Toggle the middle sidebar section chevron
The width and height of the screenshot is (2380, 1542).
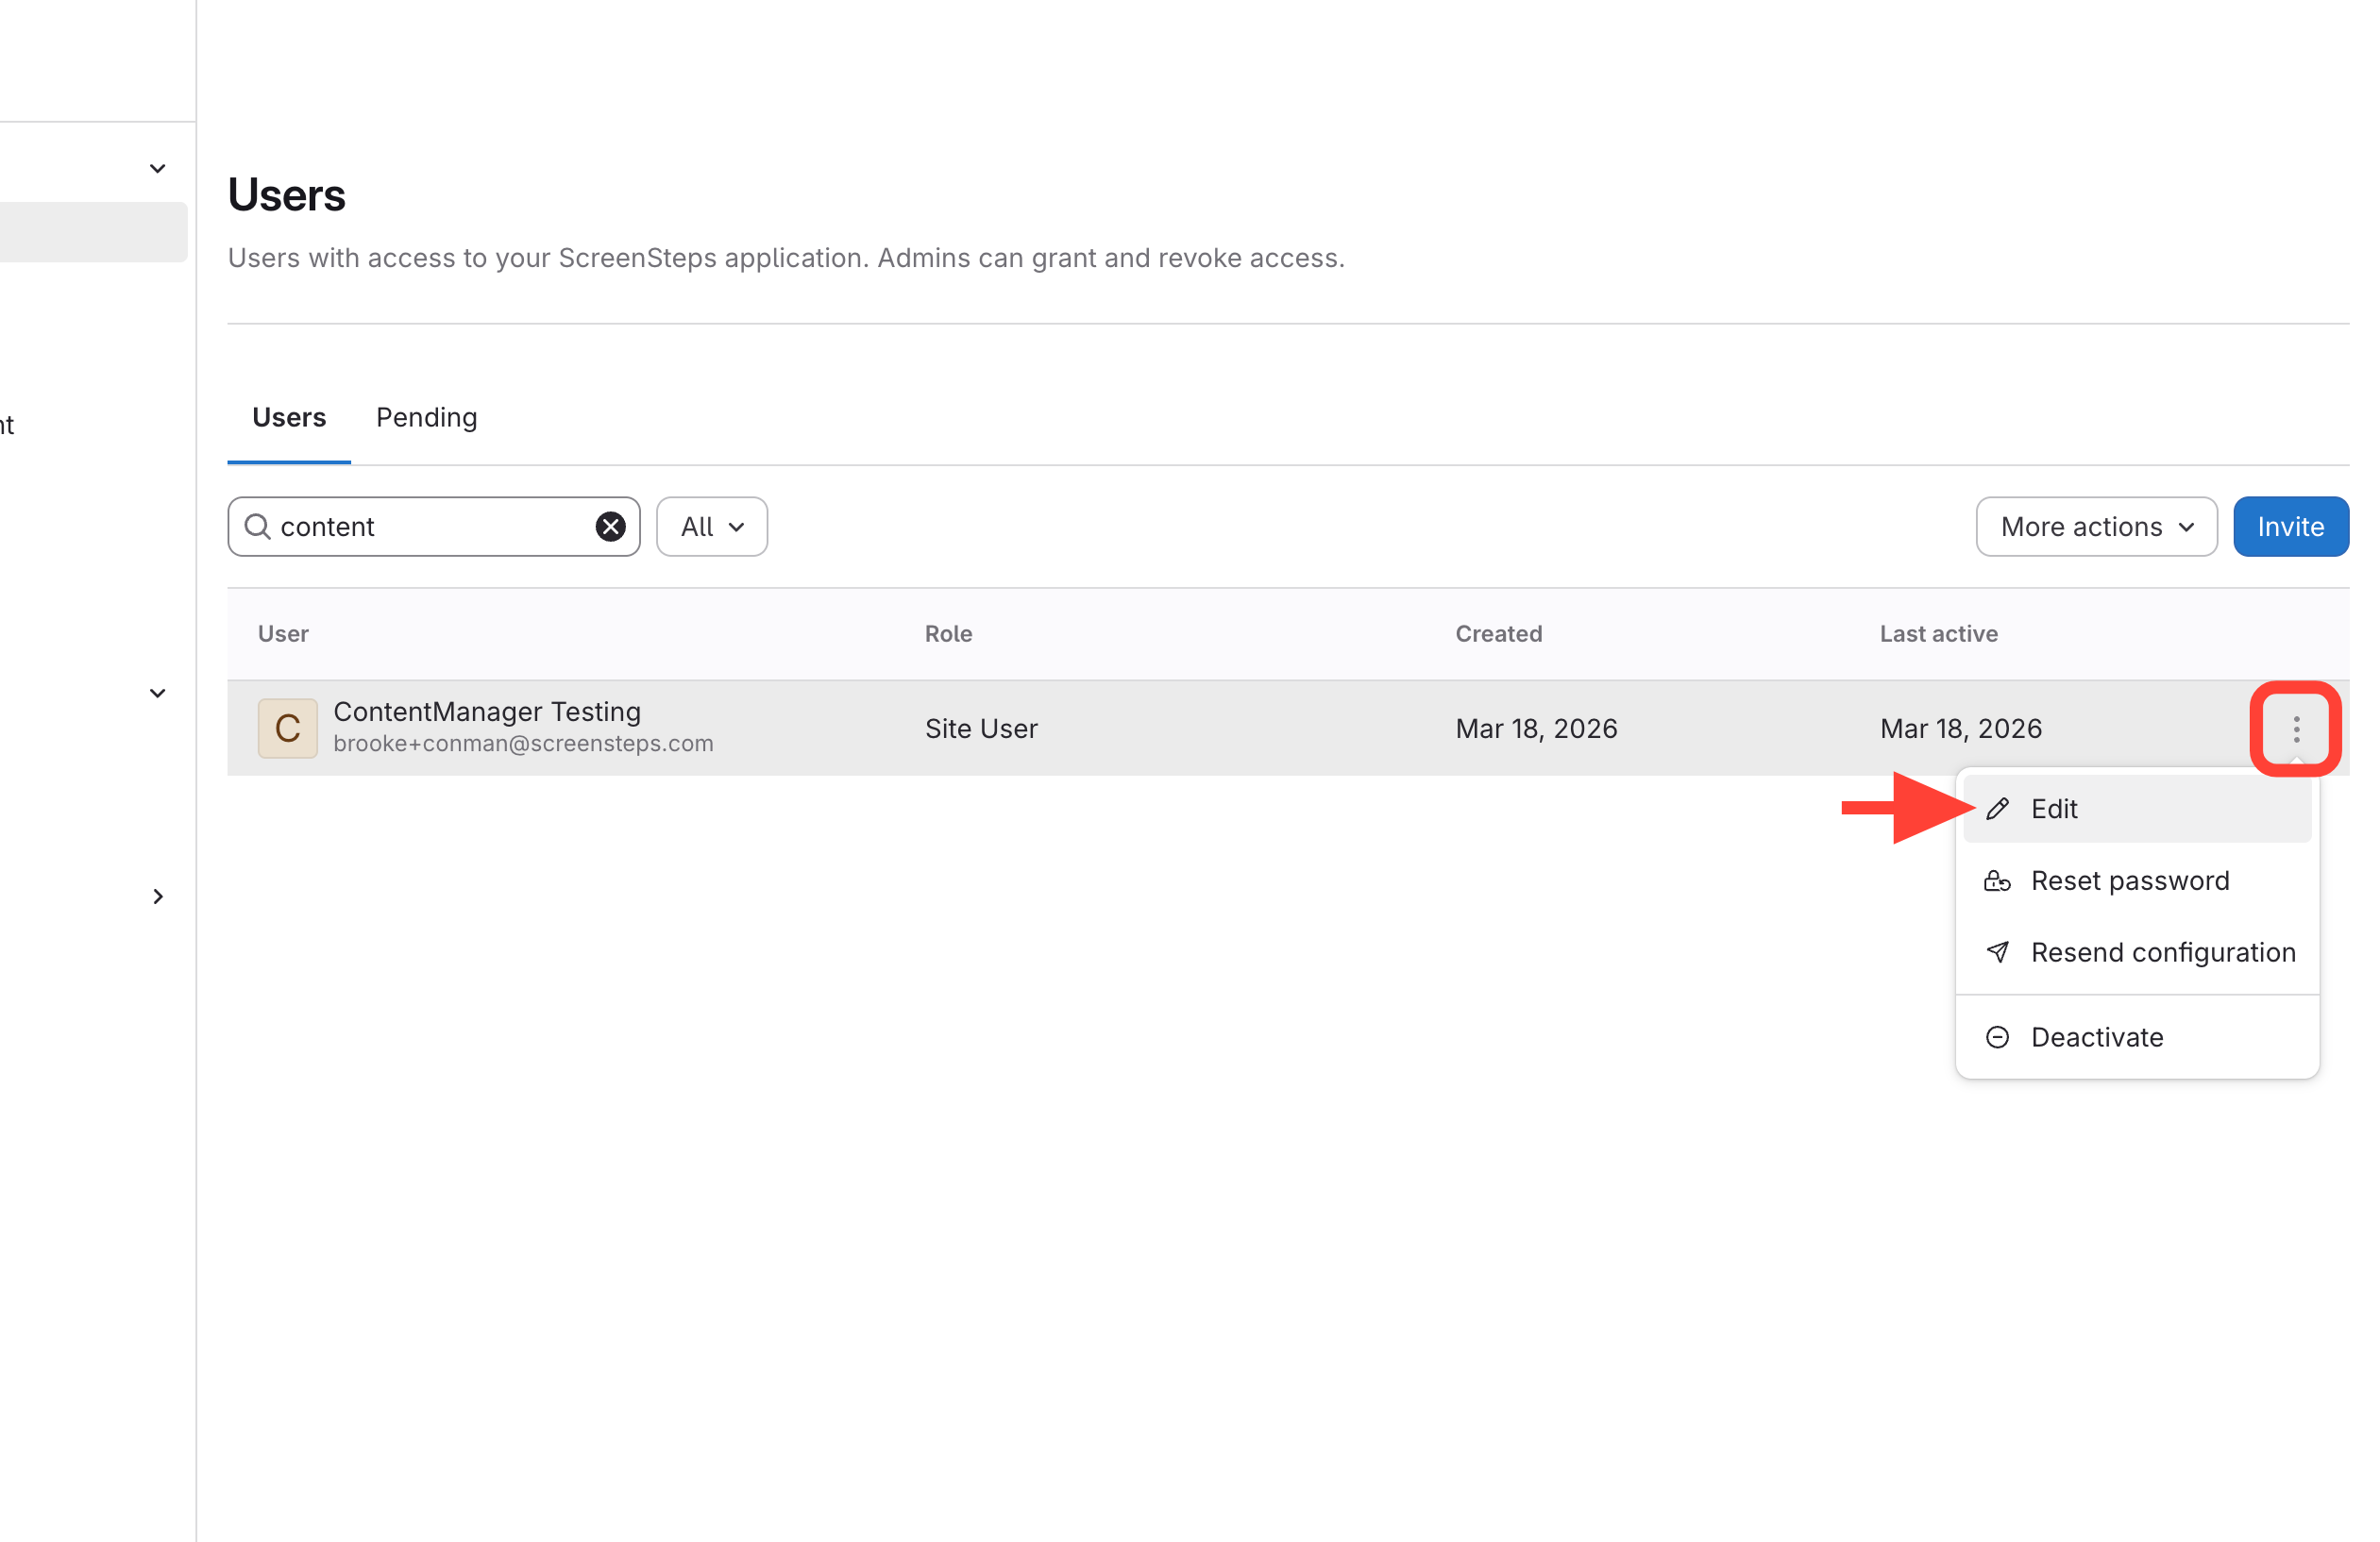tap(157, 693)
